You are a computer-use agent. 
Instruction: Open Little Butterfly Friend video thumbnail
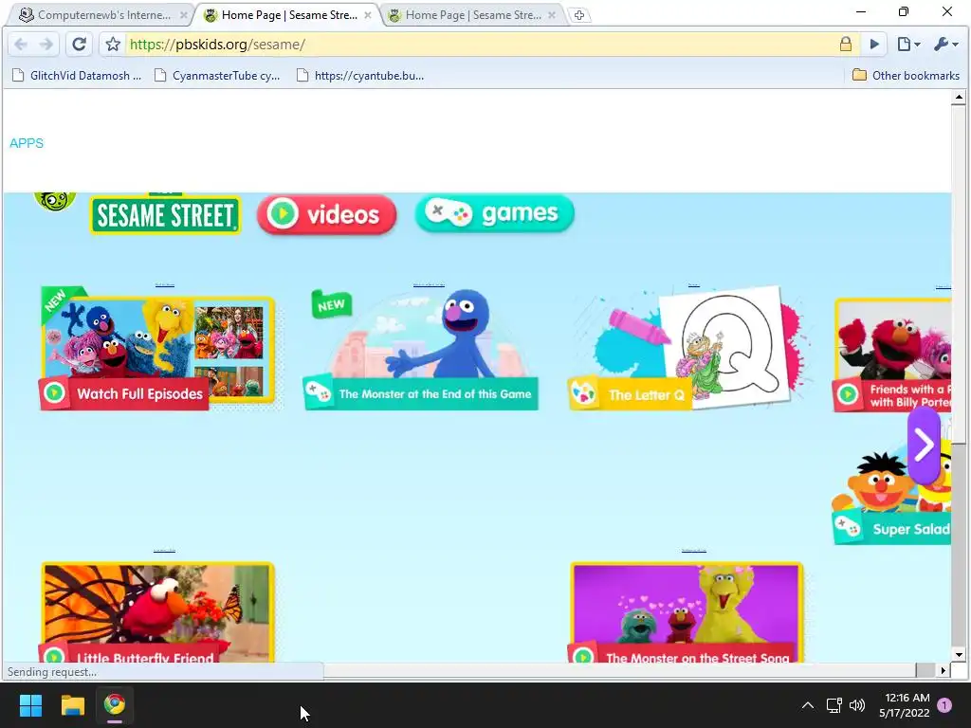tap(157, 613)
